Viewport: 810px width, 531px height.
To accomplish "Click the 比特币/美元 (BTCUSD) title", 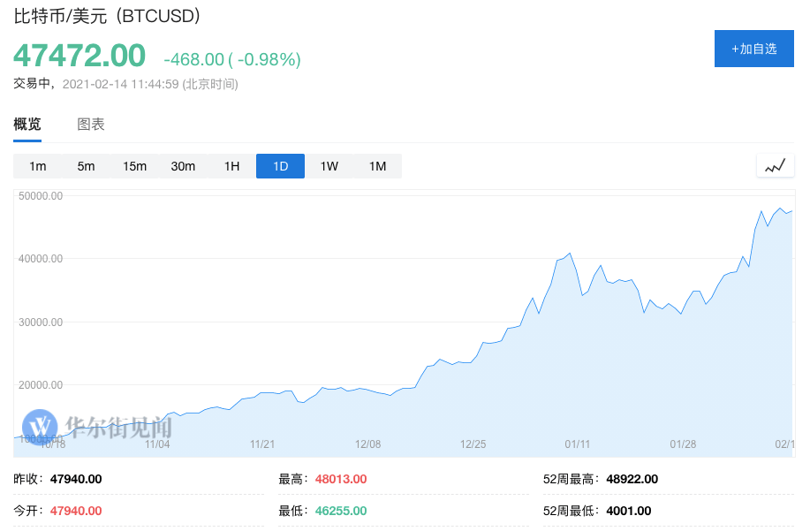I will (107, 16).
